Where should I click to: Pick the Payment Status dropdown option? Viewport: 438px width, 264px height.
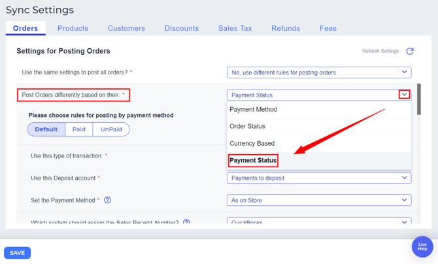pyautogui.click(x=254, y=161)
